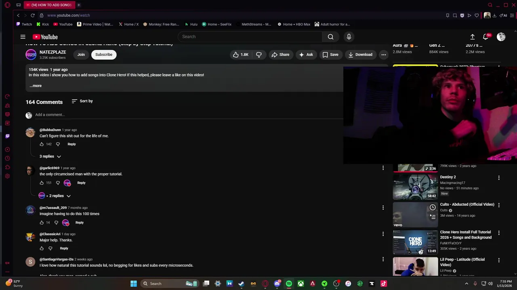Dislike @BubbaDunn's comment

pos(58,144)
